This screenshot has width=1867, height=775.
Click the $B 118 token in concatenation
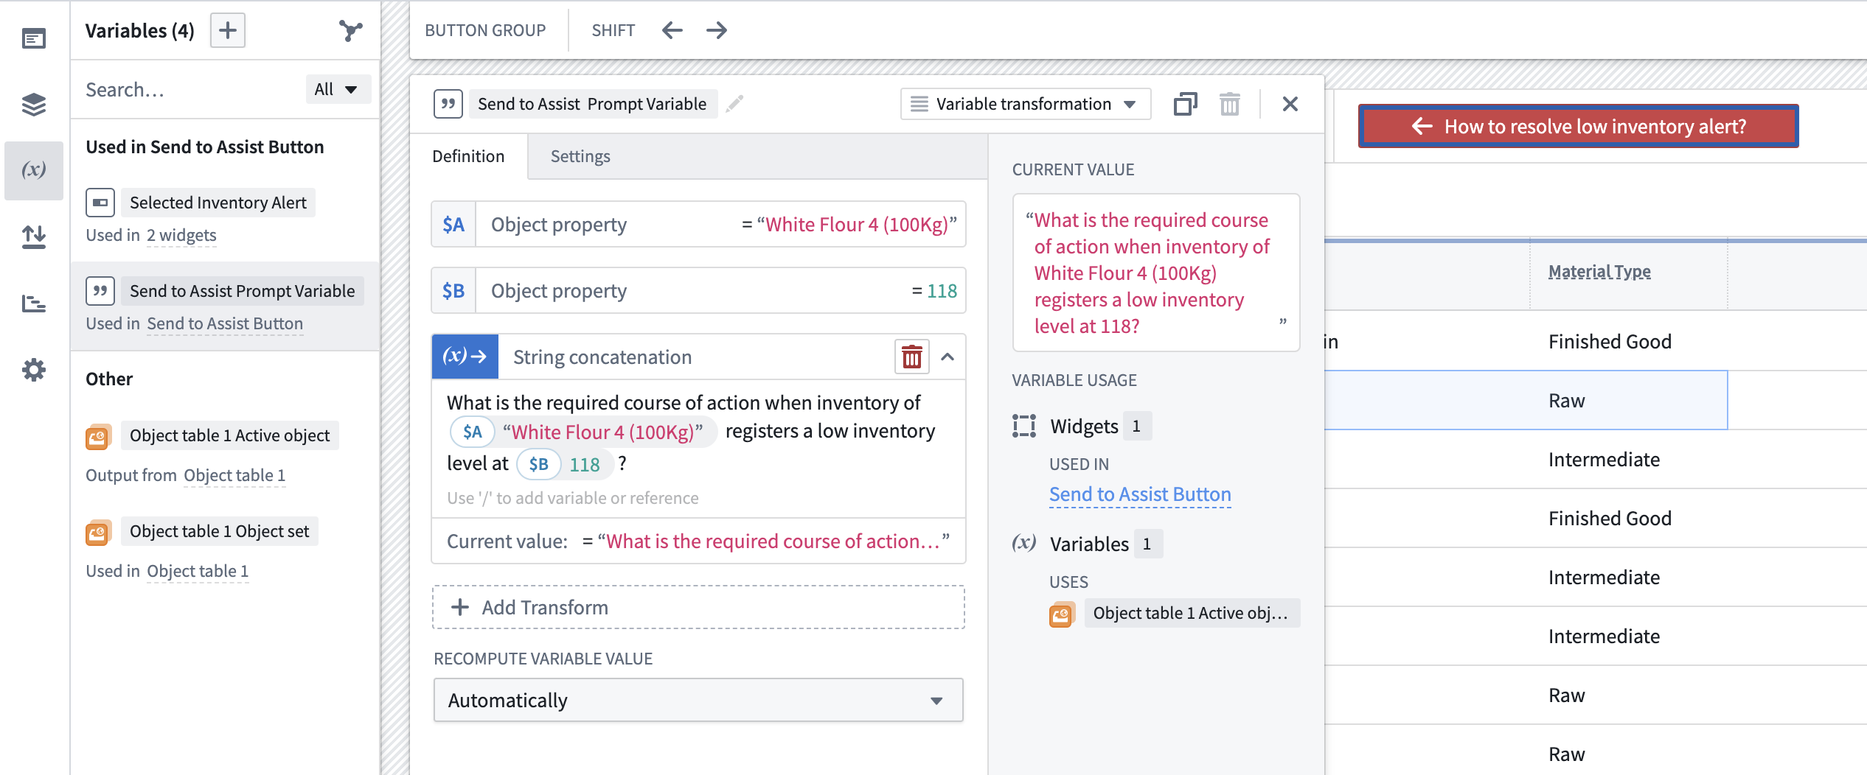565,464
